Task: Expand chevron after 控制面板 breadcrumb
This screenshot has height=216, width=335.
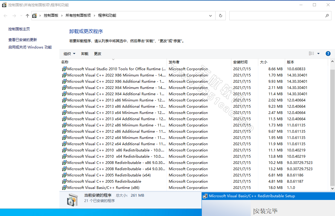Action: coord(62,15)
